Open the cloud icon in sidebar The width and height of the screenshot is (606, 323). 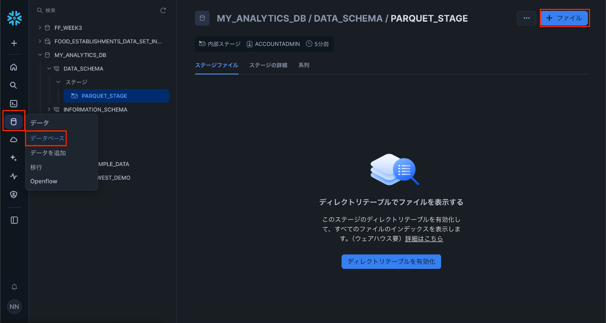pos(14,139)
